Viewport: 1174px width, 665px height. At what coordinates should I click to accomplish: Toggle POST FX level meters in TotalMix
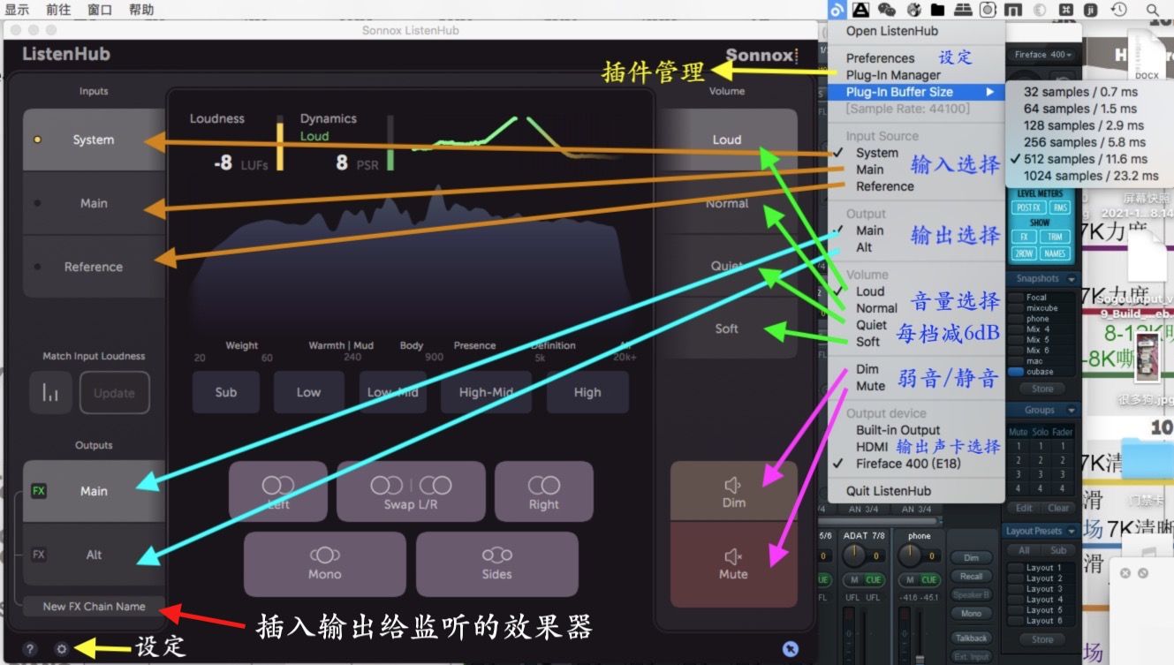(1028, 208)
